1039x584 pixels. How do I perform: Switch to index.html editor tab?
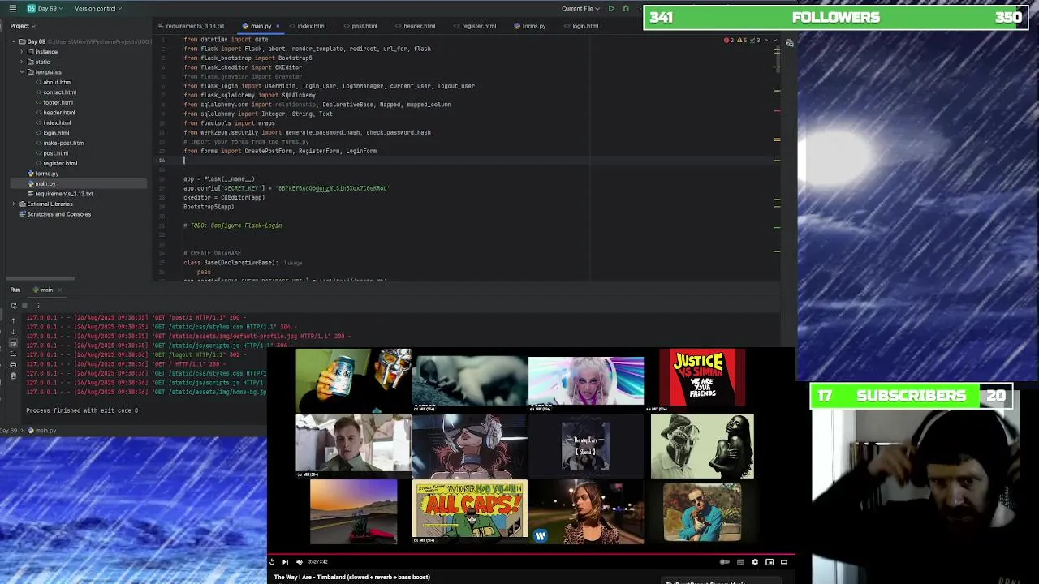point(308,26)
